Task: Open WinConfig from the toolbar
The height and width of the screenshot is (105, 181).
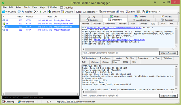Action: [9, 12]
